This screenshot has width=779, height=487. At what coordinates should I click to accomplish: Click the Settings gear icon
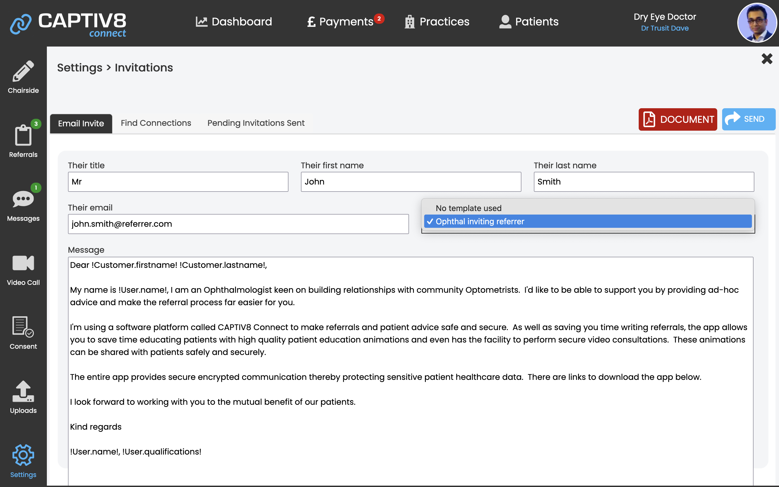(23, 455)
